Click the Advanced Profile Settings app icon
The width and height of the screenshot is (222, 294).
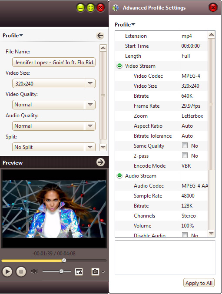(x=116, y=8)
